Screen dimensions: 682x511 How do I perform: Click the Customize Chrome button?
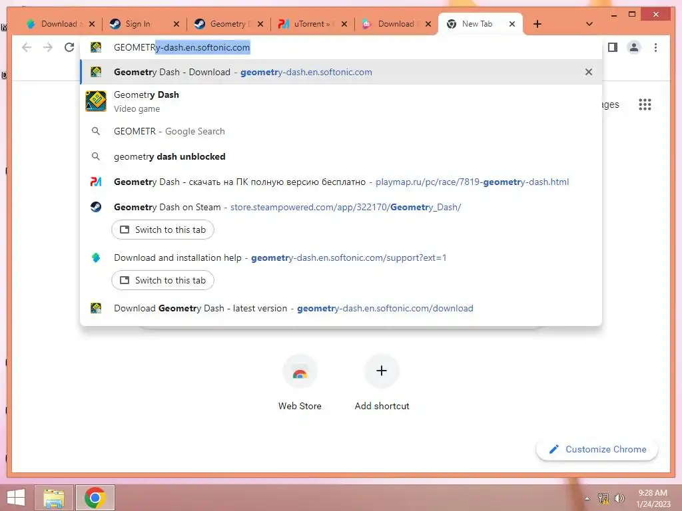coord(597,449)
